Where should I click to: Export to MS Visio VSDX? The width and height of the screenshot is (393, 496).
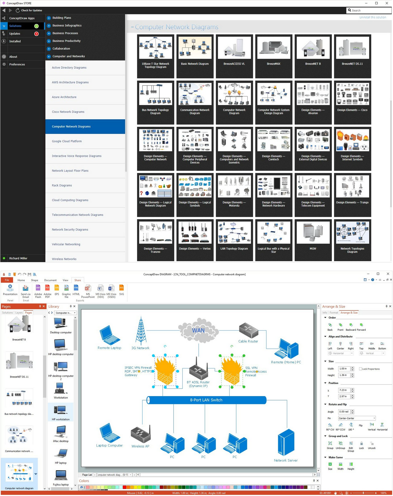pos(111,291)
